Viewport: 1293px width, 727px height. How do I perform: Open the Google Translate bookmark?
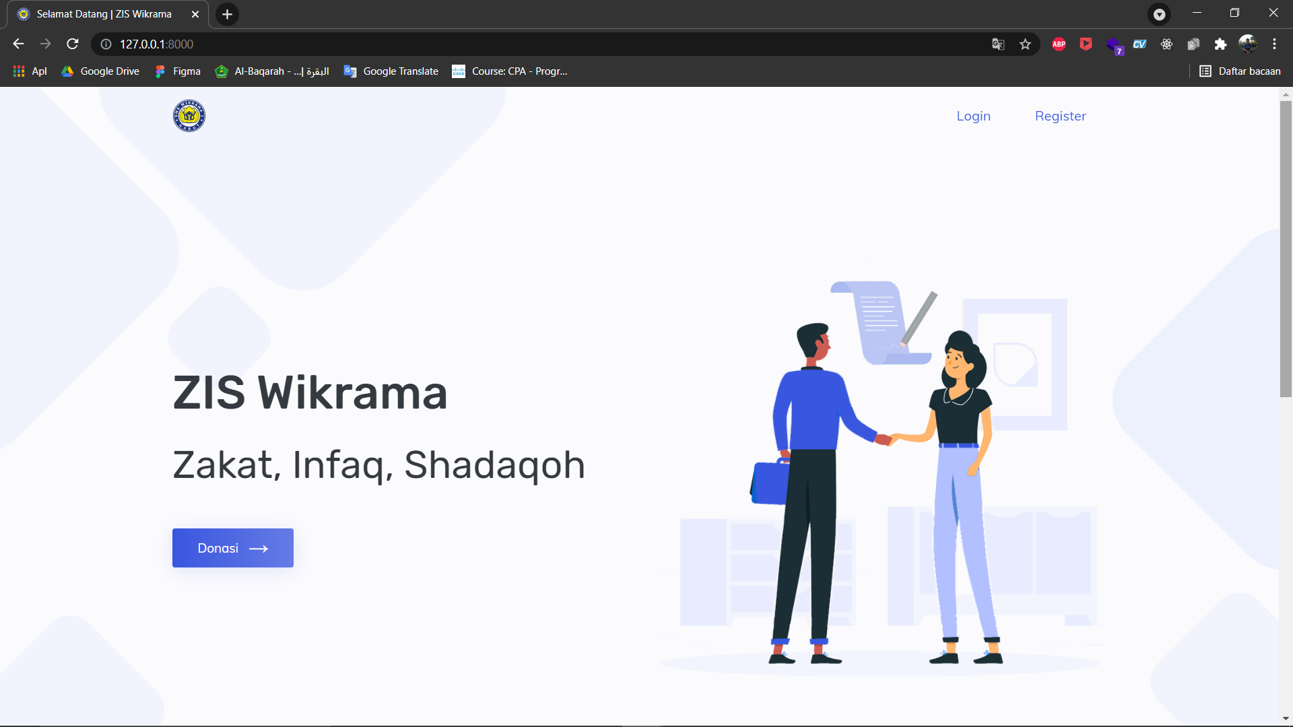391,71
